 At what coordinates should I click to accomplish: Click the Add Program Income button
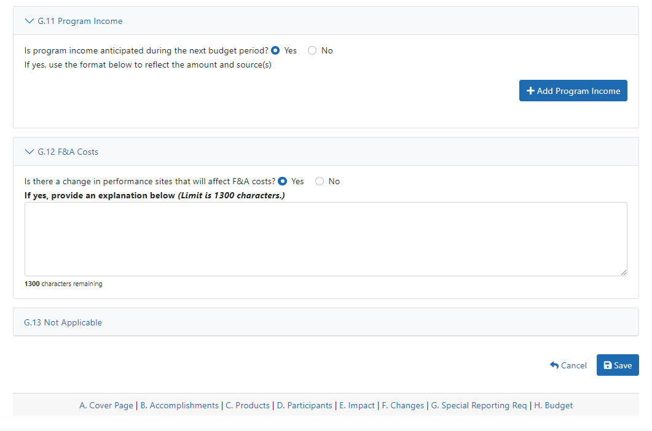point(573,91)
